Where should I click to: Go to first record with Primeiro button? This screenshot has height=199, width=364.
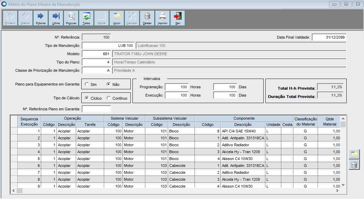click(x=10, y=18)
